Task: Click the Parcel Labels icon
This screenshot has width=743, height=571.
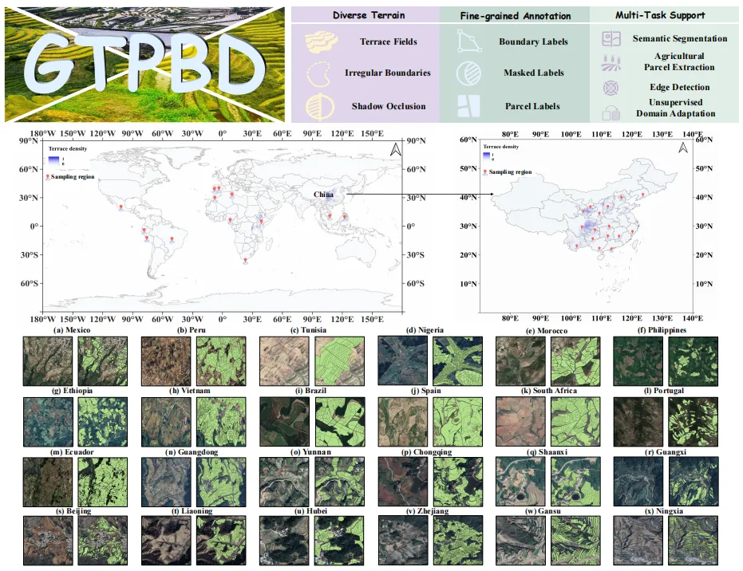Action: click(x=468, y=106)
